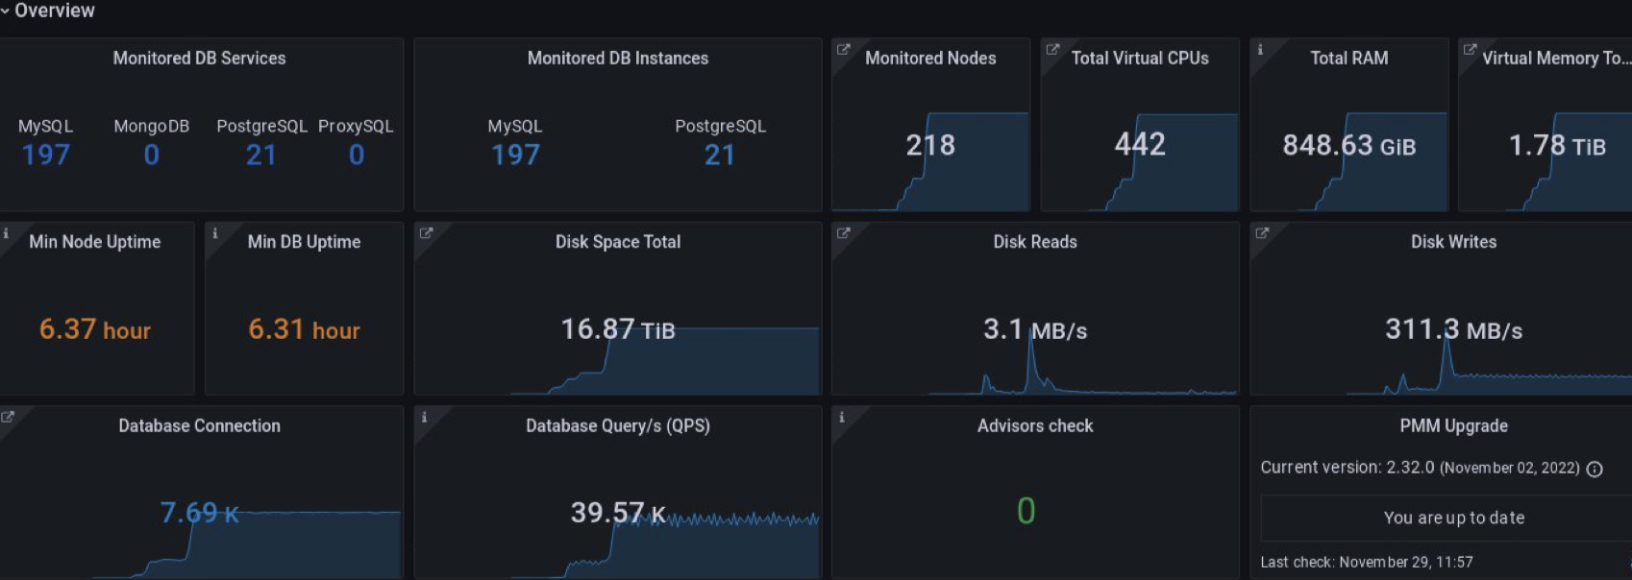The image size is (1632, 580).
Task: Click the "Current version: 2.32.0" text
Action: click(x=1348, y=468)
